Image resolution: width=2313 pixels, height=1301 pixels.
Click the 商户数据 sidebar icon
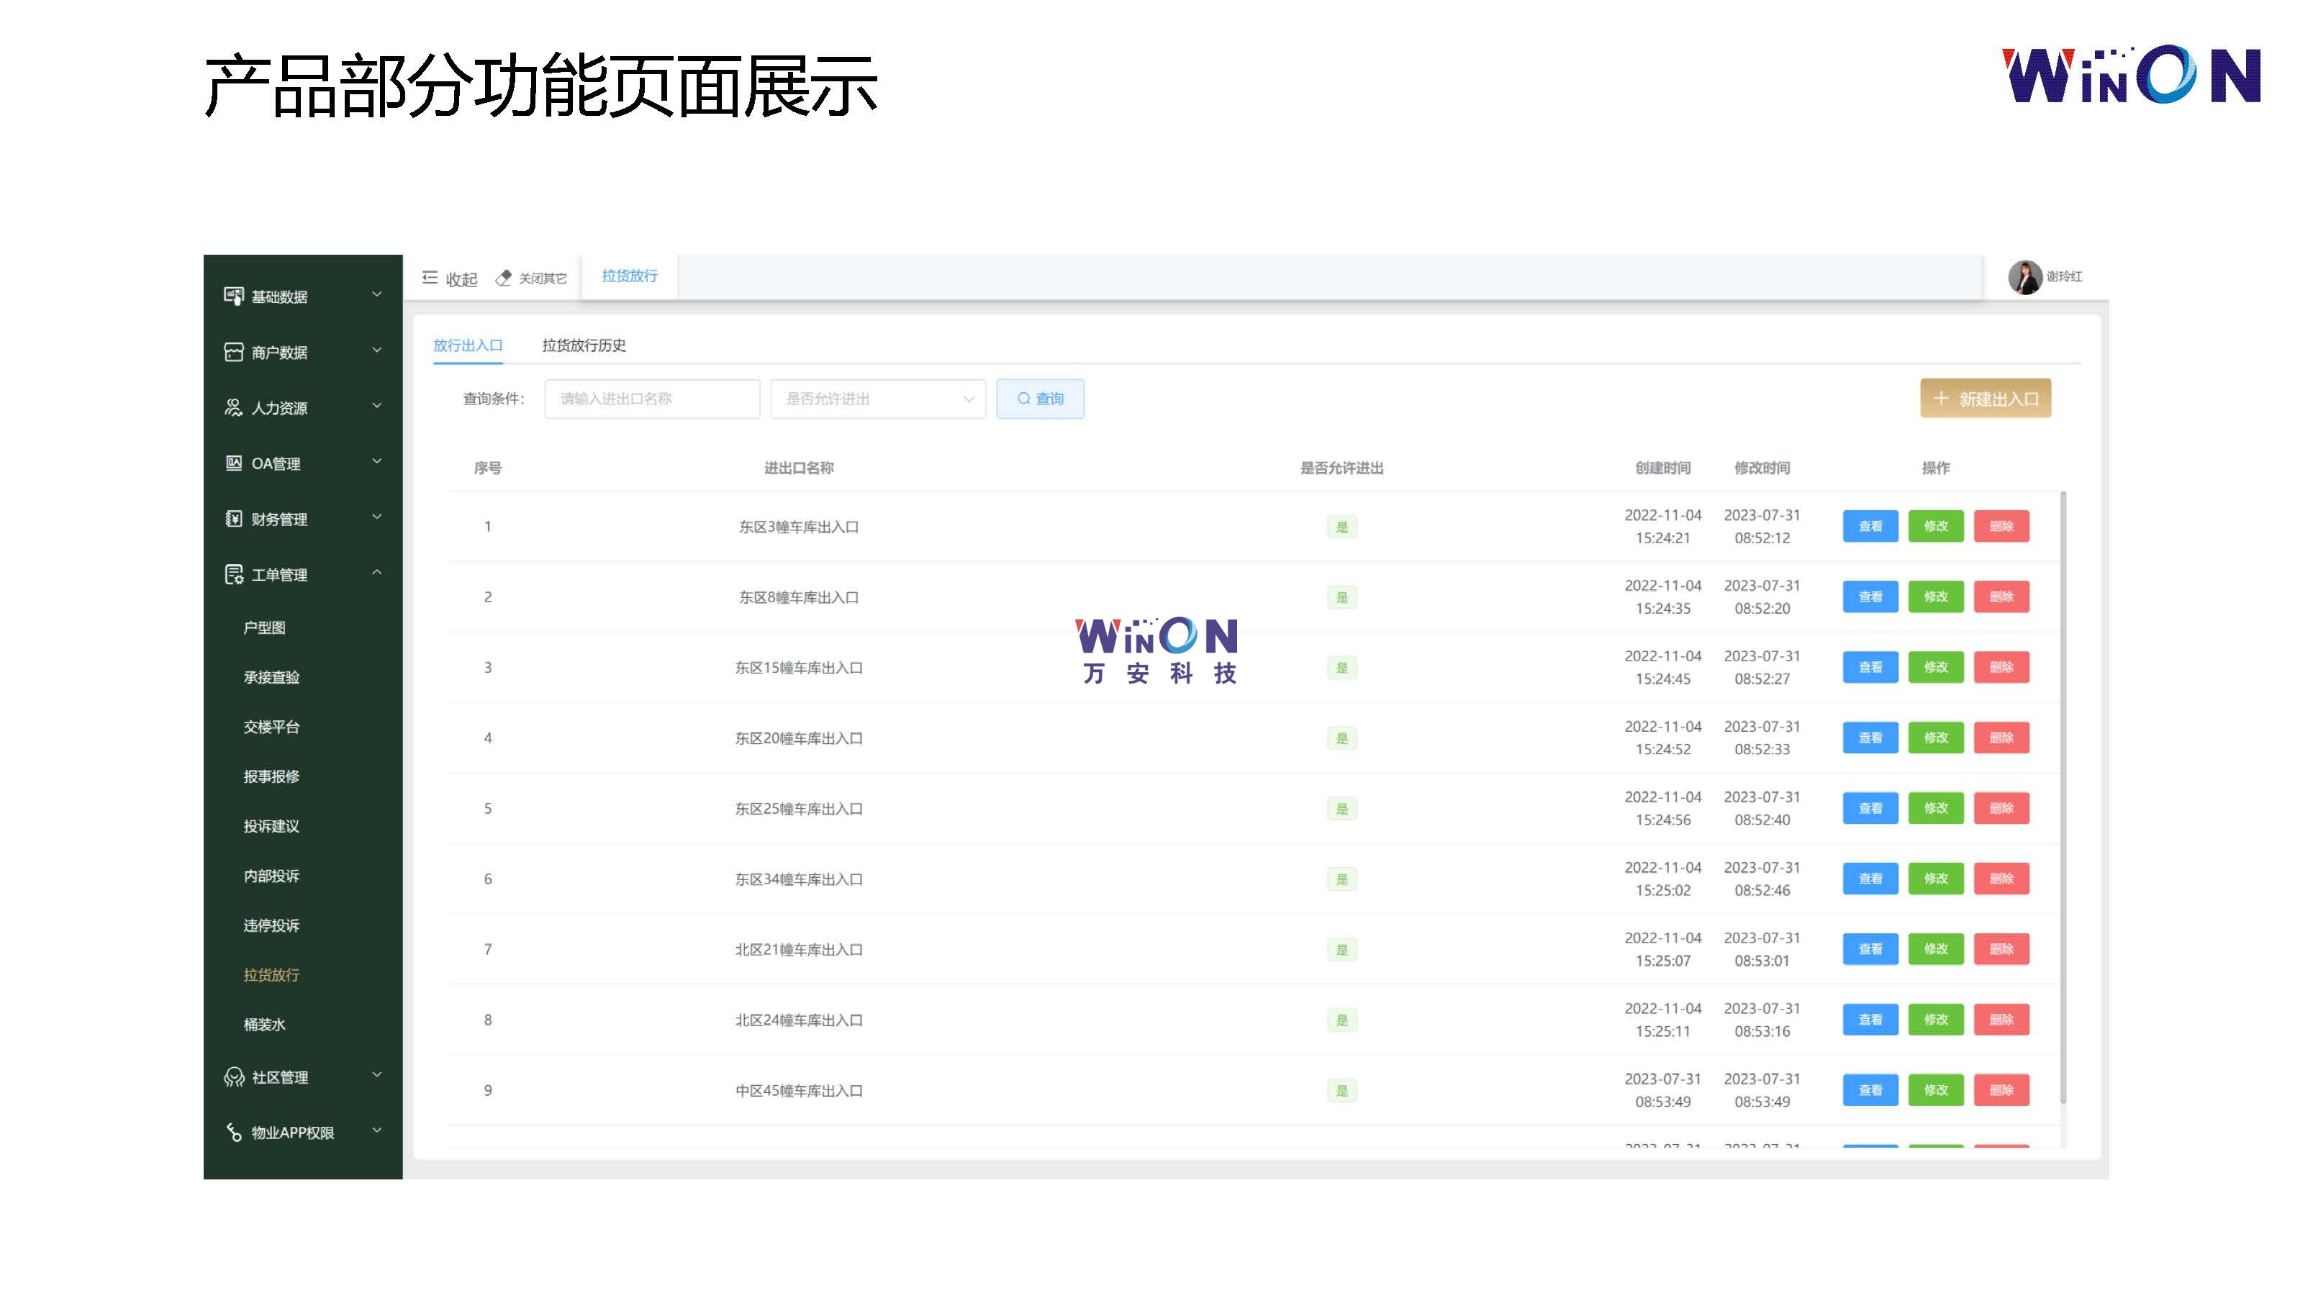[233, 352]
